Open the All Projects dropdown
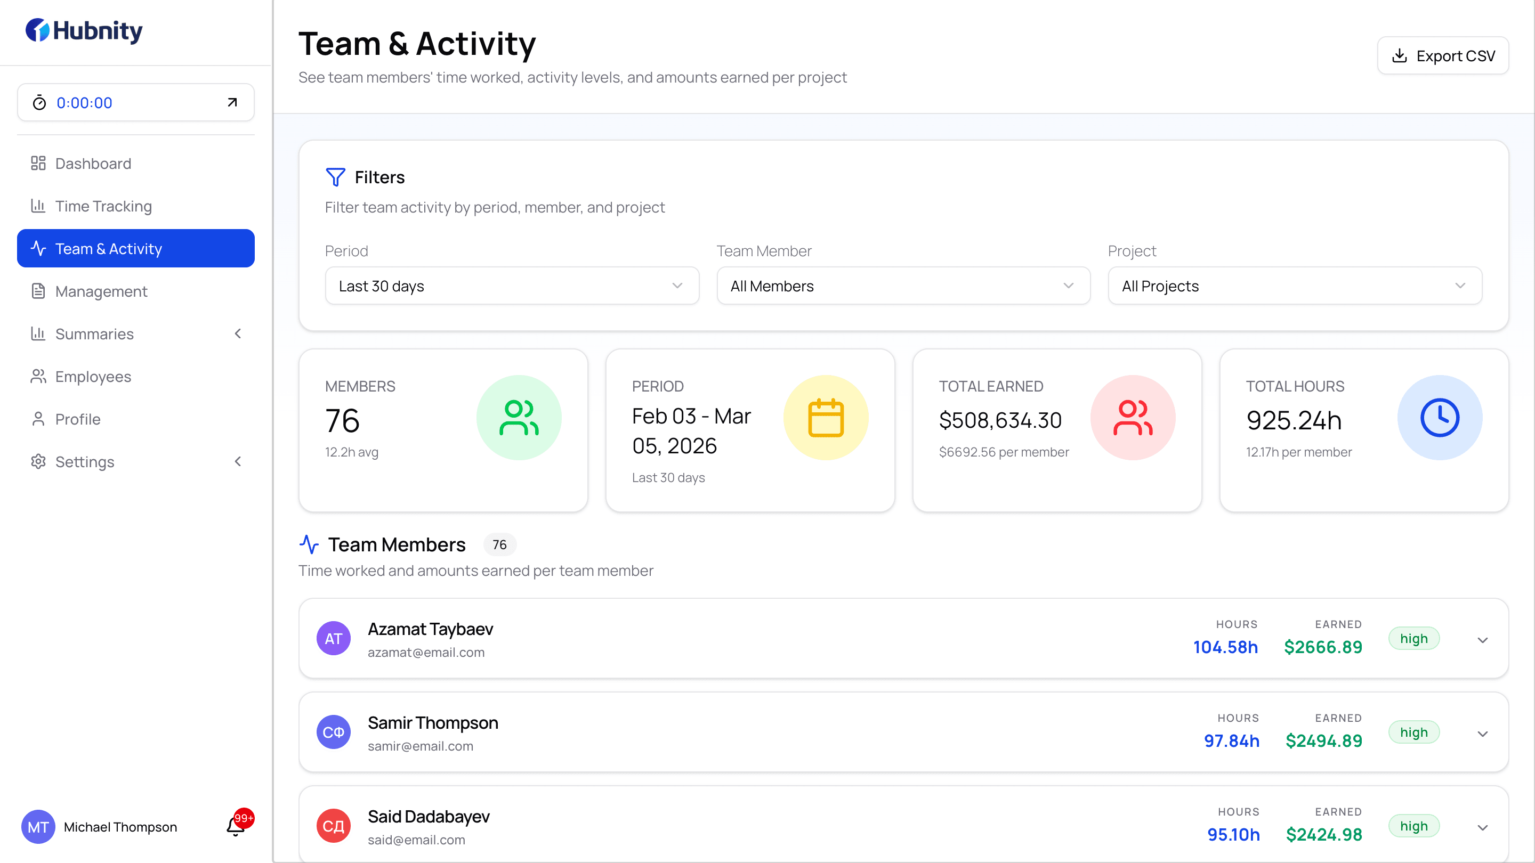The width and height of the screenshot is (1535, 863). click(x=1294, y=286)
